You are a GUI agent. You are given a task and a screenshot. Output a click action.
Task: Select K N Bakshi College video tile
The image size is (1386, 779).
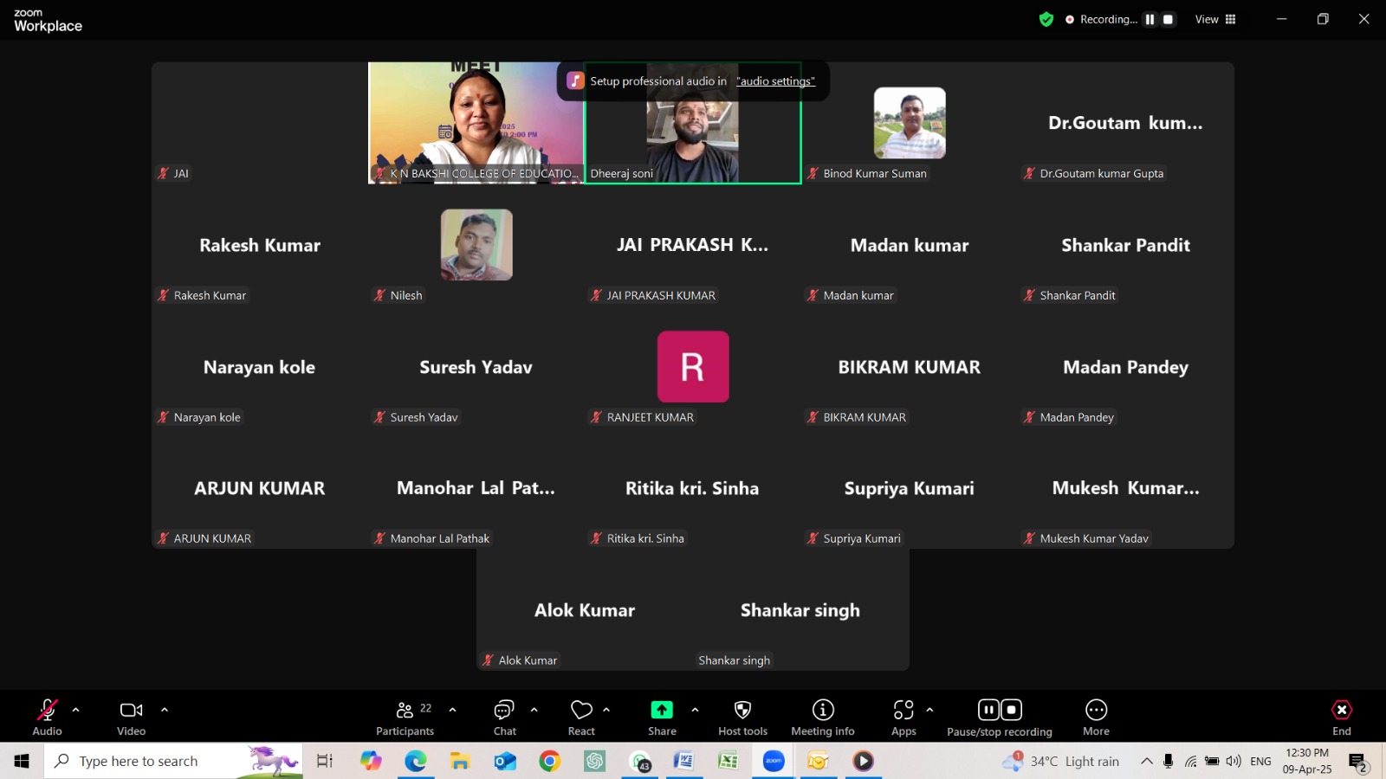click(476, 123)
